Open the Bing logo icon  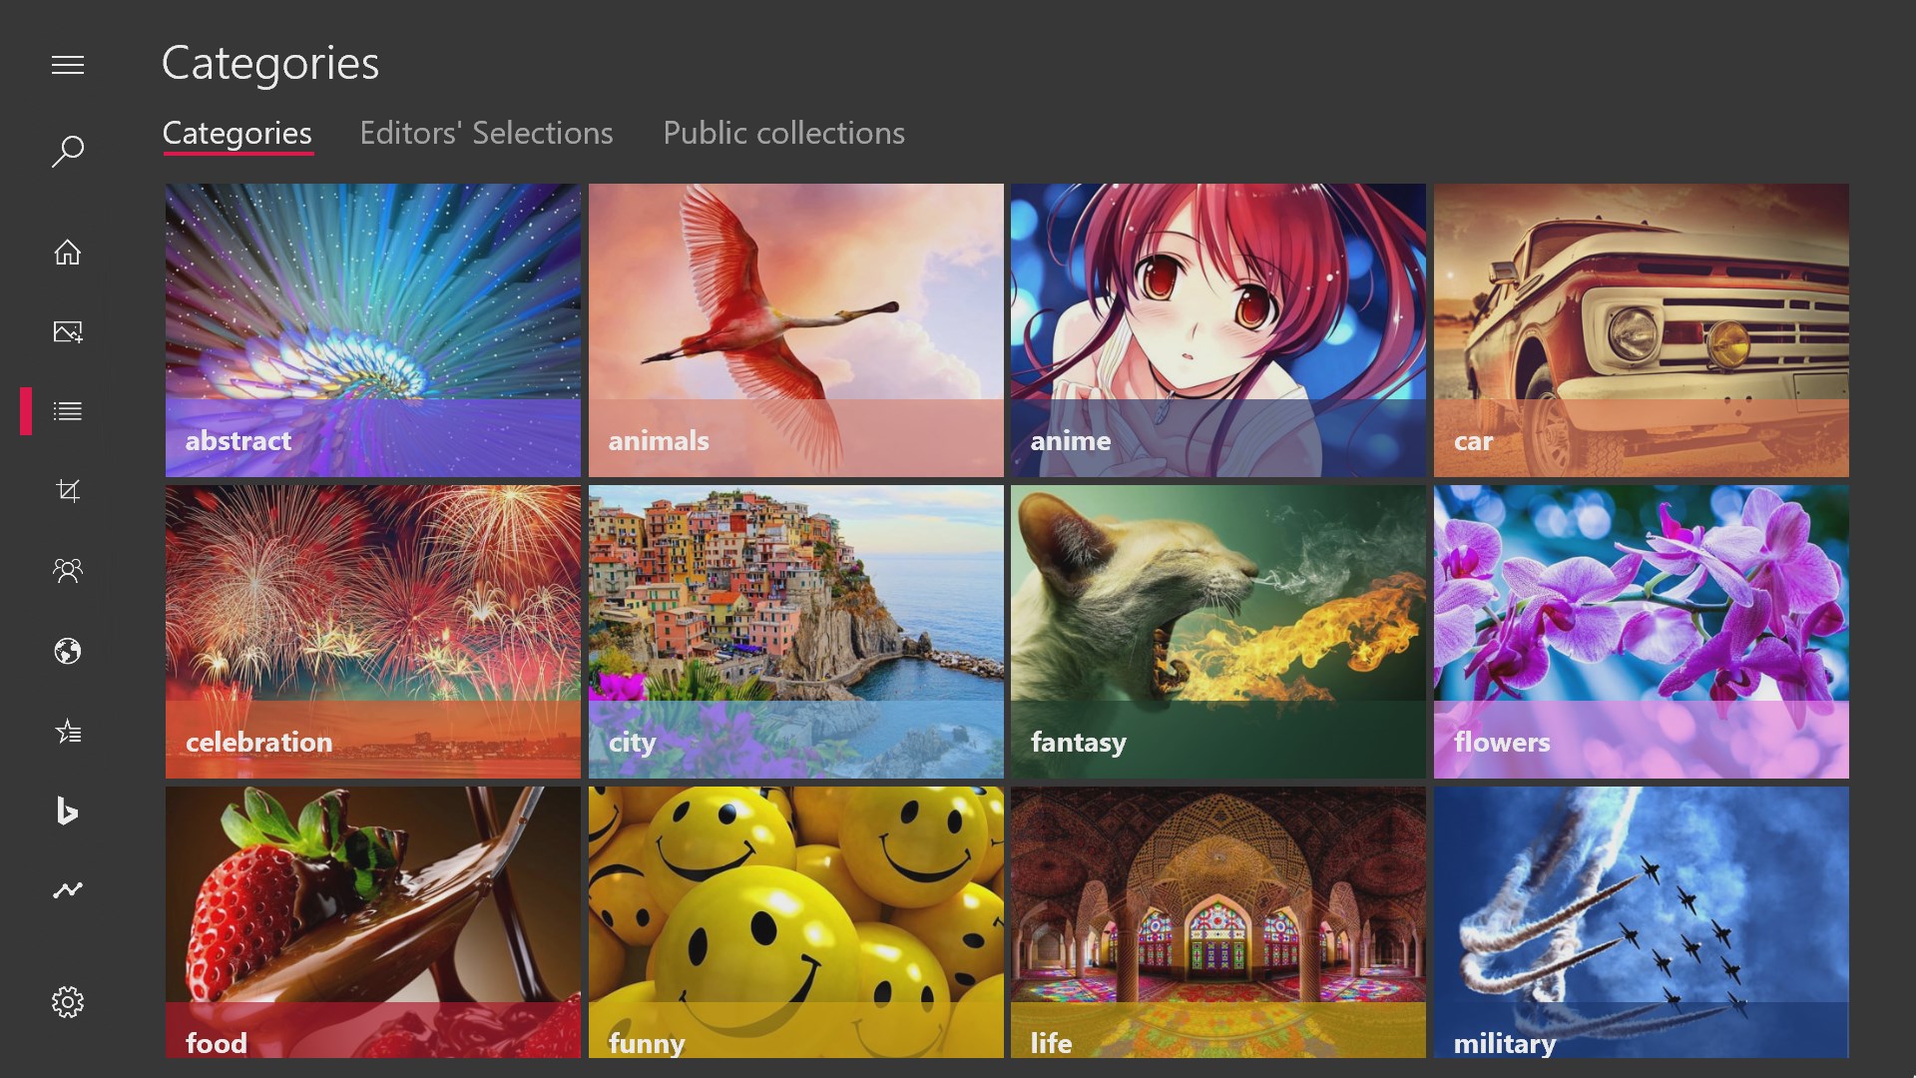pos(68,810)
